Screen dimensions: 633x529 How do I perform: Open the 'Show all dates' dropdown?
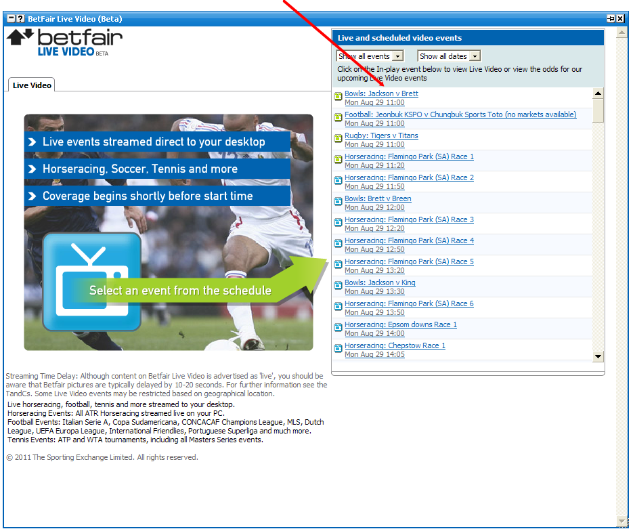449,56
